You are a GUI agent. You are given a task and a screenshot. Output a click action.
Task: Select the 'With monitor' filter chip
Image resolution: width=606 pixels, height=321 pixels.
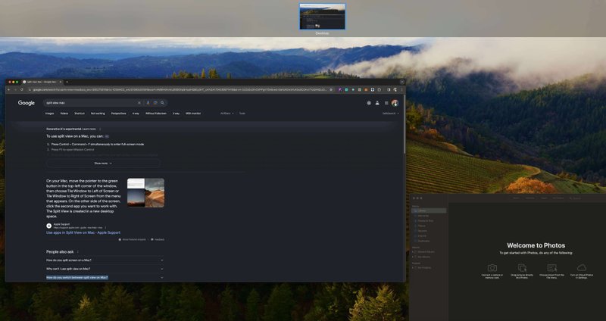pos(193,114)
